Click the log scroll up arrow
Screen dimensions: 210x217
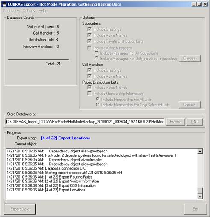point(200,151)
